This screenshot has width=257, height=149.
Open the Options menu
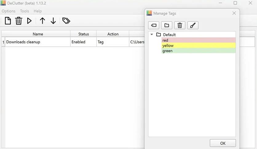click(x=9, y=11)
